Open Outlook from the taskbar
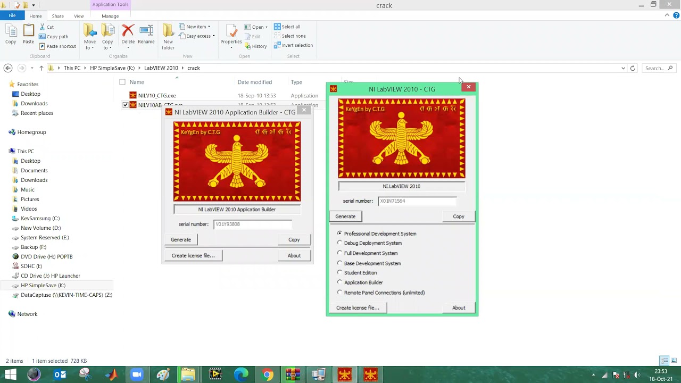 tap(60, 374)
